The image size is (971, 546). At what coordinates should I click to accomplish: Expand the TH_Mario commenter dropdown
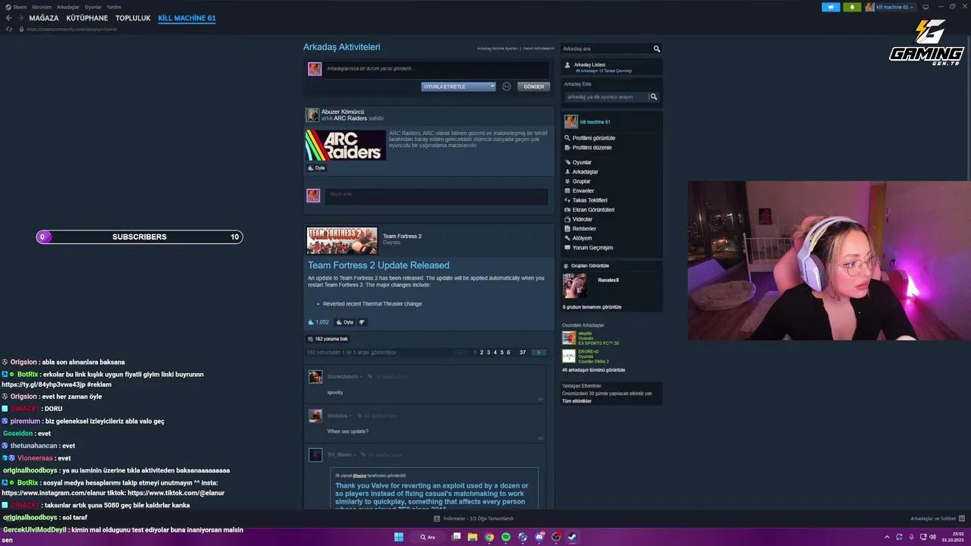pyautogui.click(x=355, y=455)
